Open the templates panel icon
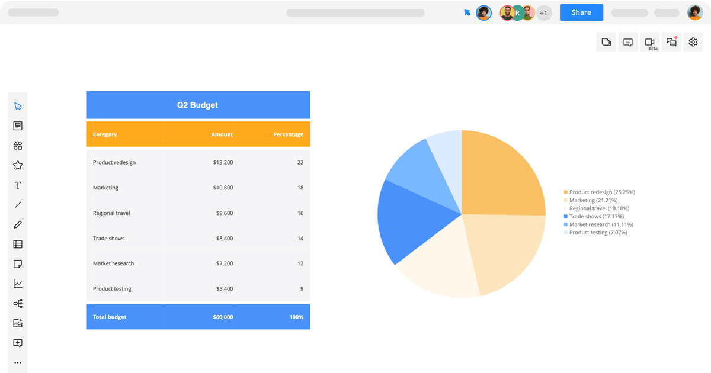Image resolution: width=711 pixels, height=373 pixels. [x=18, y=125]
